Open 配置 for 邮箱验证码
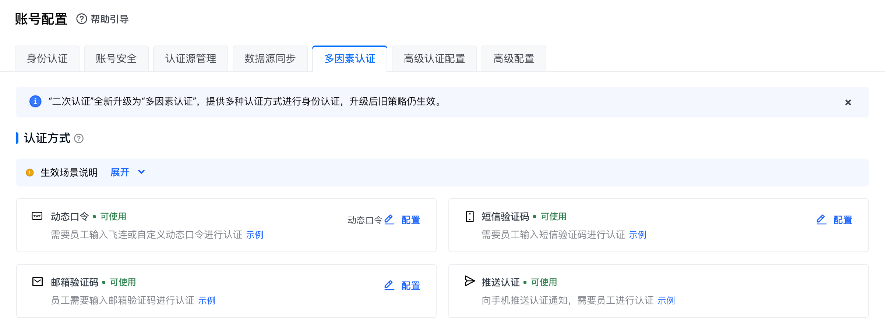Image resolution: width=885 pixels, height=326 pixels. click(x=410, y=286)
